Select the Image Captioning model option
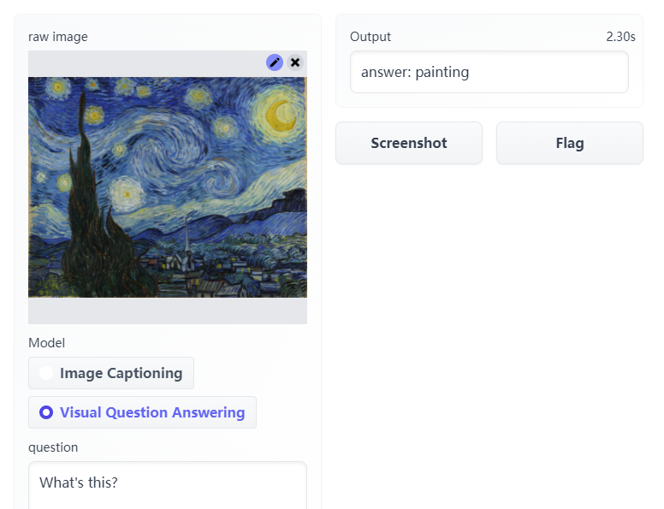The image size is (664, 509). [x=111, y=373]
